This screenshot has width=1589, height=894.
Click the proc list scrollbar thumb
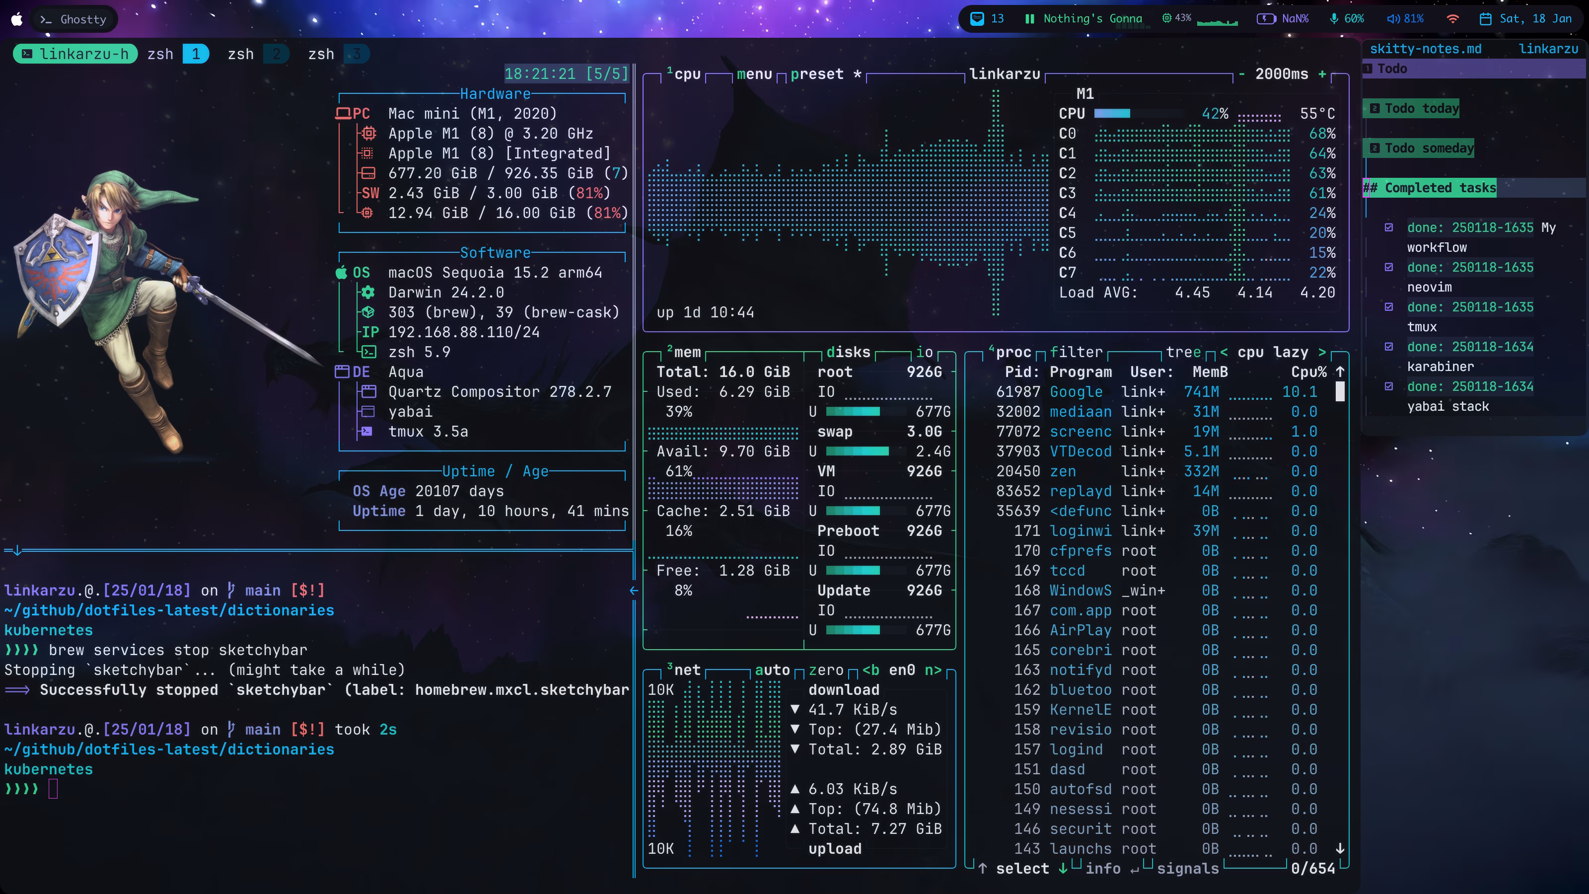tap(1340, 392)
